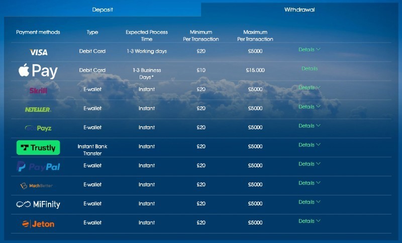Screen dimensions: 402x243
Task: Click 'E-wallet' type in Skrill row
Action: (92, 89)
